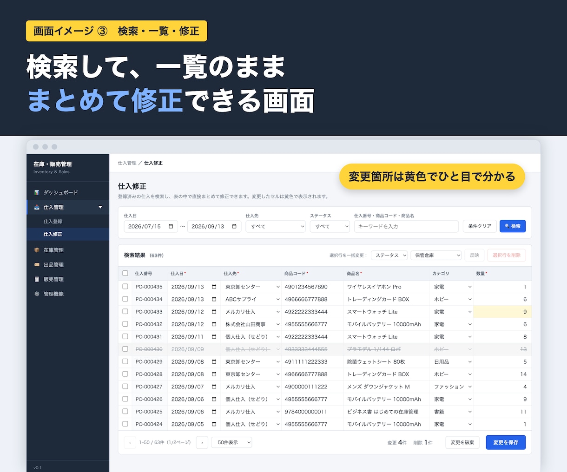Image resolution: width=567 pixels, height=472 pixels.
Task: Open 仕入登録 submenu item
Action: (x=53, y=222)
